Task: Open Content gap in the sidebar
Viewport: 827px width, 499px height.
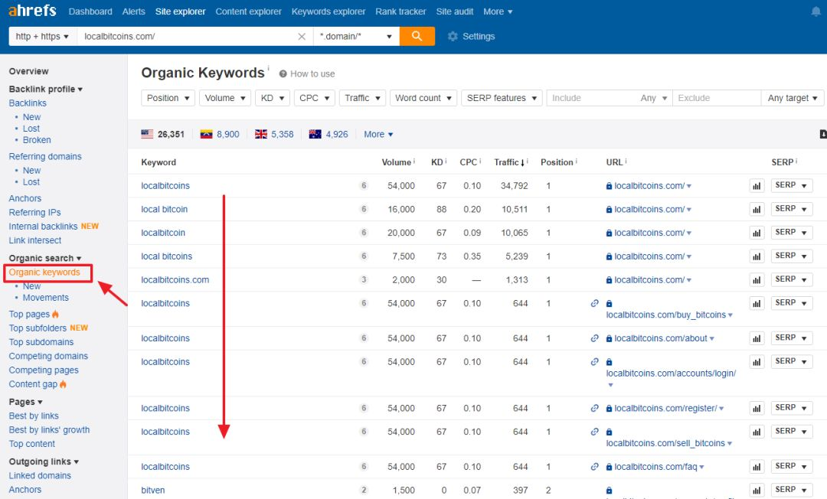Action: click(x=33, y=384)
